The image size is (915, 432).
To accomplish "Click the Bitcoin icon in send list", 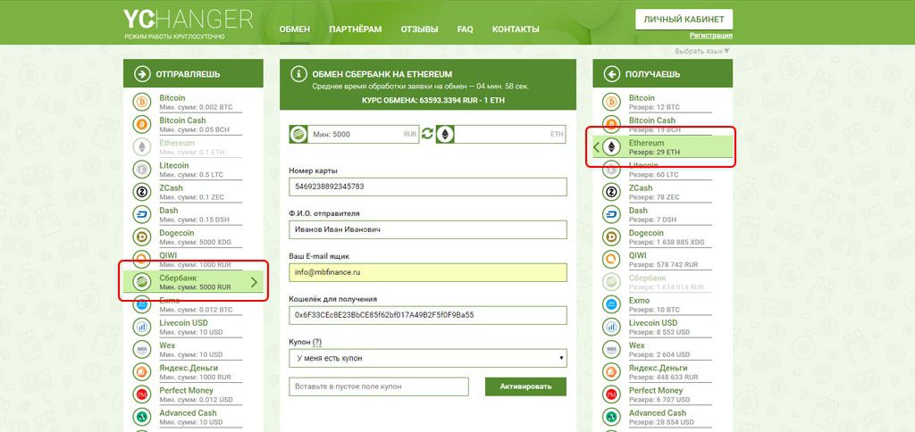I will [141, 102].
